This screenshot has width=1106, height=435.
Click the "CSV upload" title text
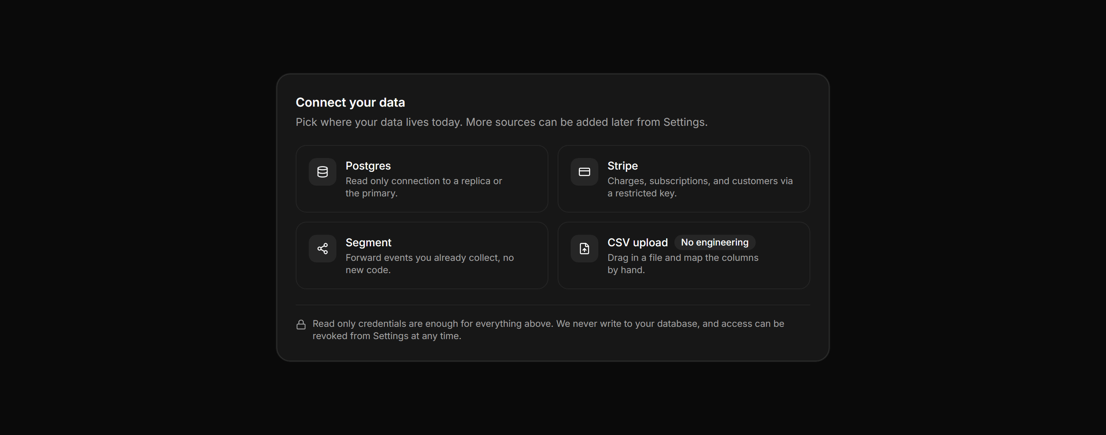[x=637, y=243]
